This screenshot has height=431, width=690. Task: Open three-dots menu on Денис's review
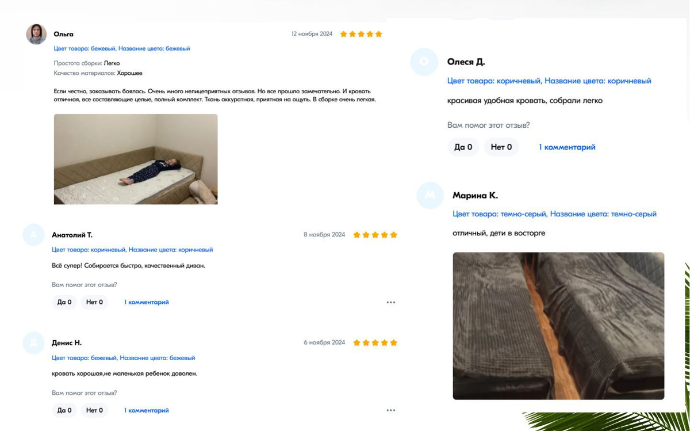391,410
